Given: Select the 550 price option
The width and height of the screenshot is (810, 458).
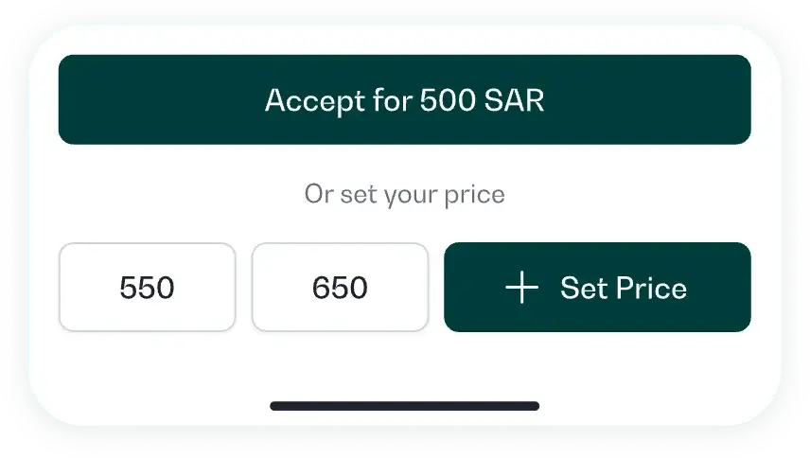Looking at the screenshot, I should click(147, 288).
